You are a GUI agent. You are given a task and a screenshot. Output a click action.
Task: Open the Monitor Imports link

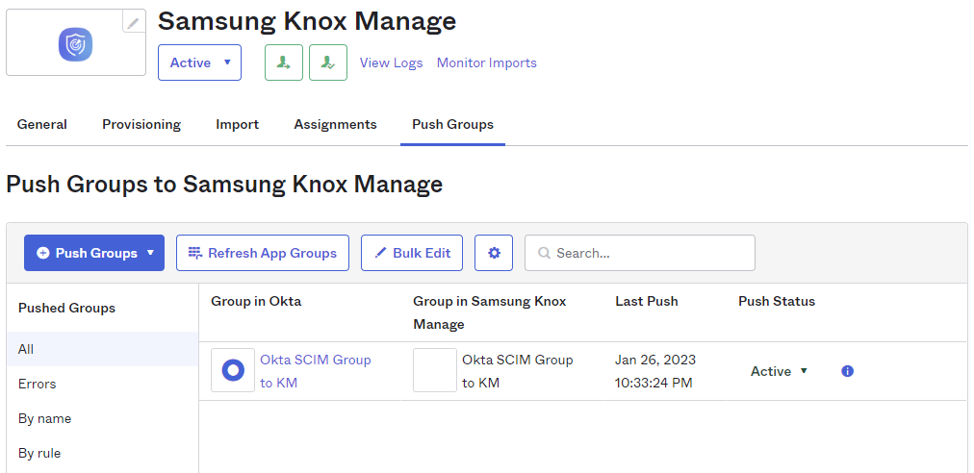pos(486,62)
